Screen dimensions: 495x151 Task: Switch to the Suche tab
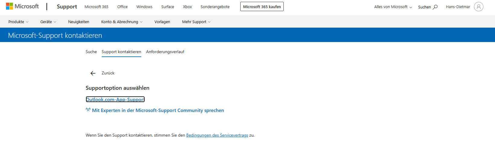pos(91,52)
